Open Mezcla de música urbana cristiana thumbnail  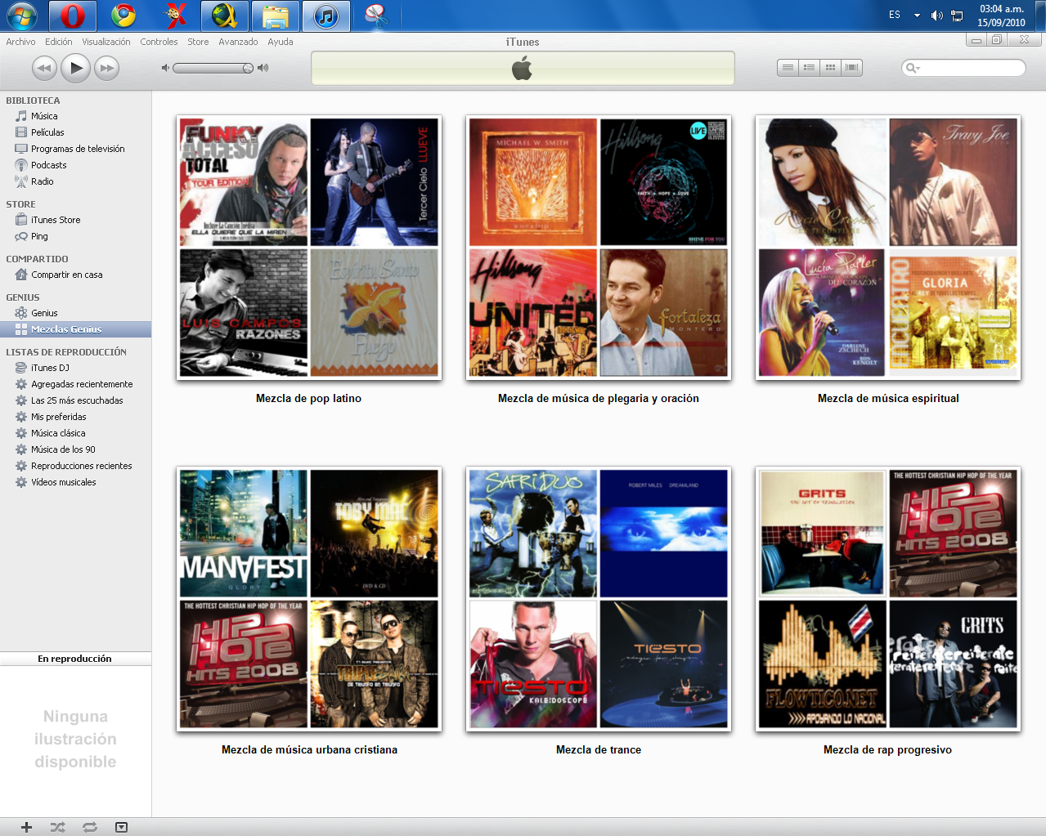pyautogui.click(x=309, y=599)
